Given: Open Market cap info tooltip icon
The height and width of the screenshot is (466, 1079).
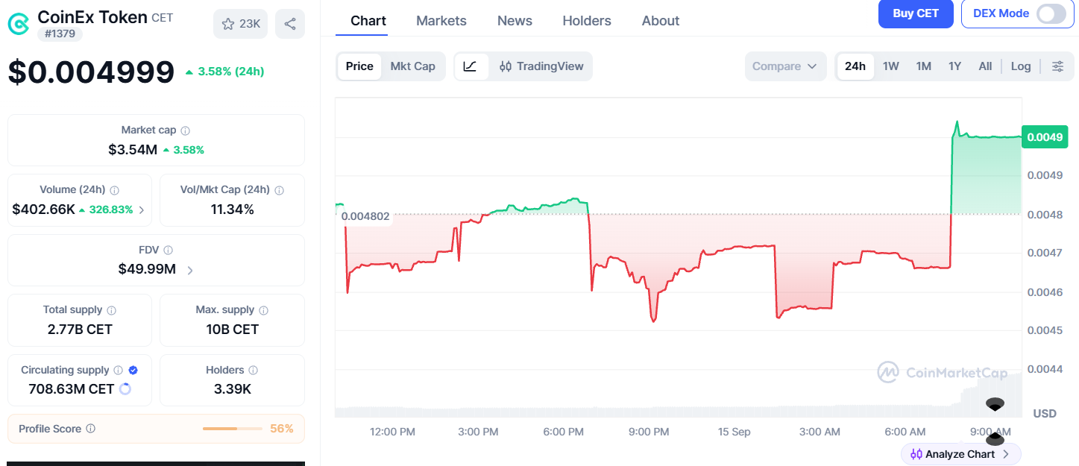Looking at the screenshot, I should coord(185,130).
